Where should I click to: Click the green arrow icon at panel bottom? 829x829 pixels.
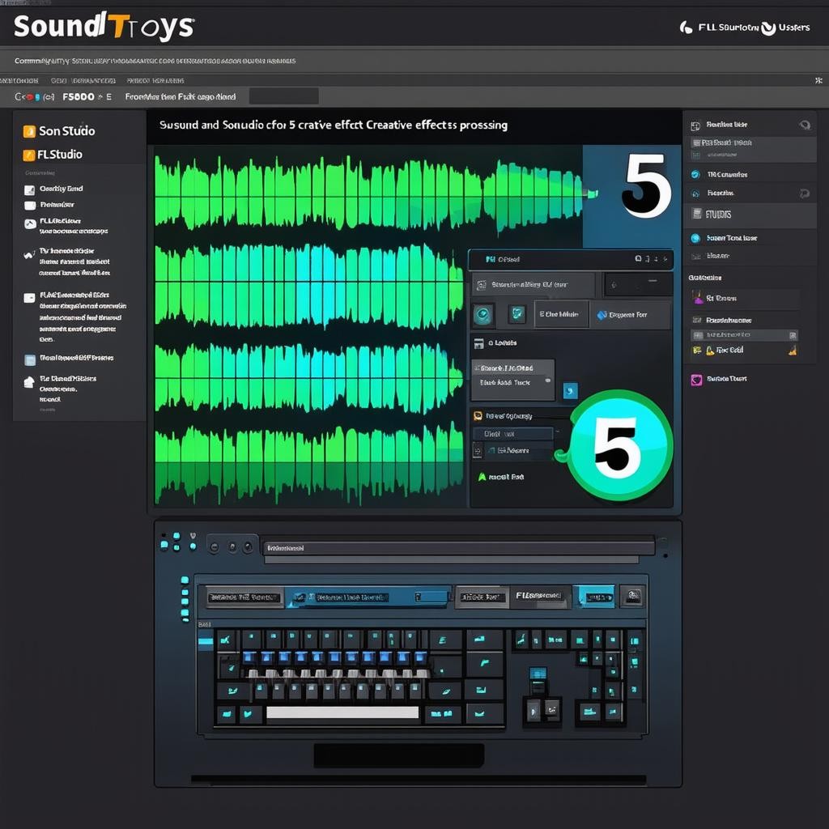481,478
